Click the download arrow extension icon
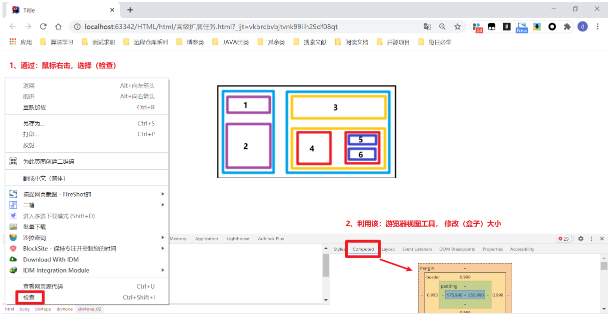This screenshot has height=314, width=610. pos(537,26)
